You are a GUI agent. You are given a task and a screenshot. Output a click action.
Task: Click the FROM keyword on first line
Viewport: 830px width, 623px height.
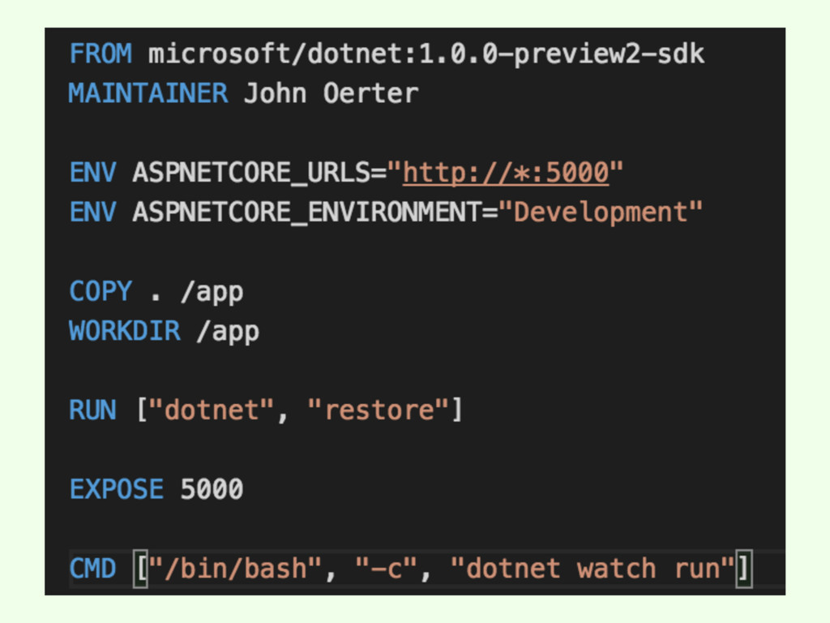tap(101, 54)
